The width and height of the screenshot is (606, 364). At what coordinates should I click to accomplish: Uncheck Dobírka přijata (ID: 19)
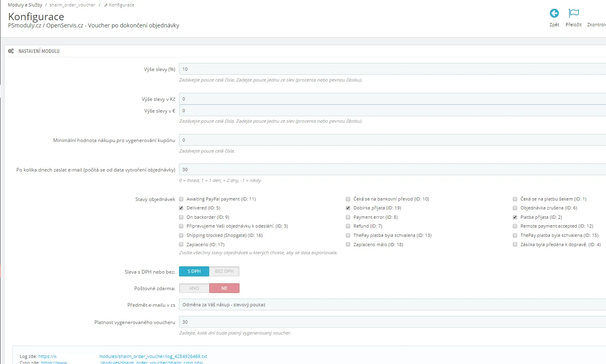click(x=348, y=208)
